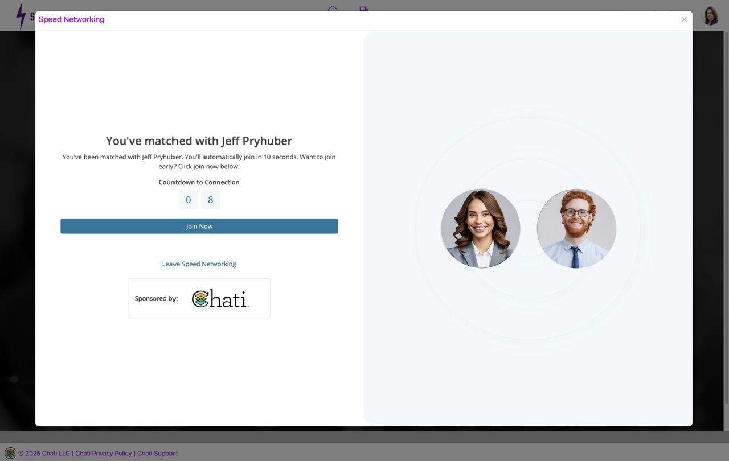
Task: Open the user profile avatar top right
Action: coord(710,16)
